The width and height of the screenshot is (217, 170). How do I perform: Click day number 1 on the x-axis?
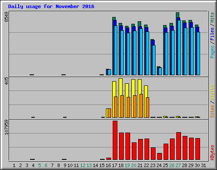pyautogui.click(x=14, y=165)
